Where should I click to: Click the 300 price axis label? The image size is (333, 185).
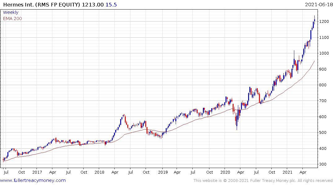[323, 164]
